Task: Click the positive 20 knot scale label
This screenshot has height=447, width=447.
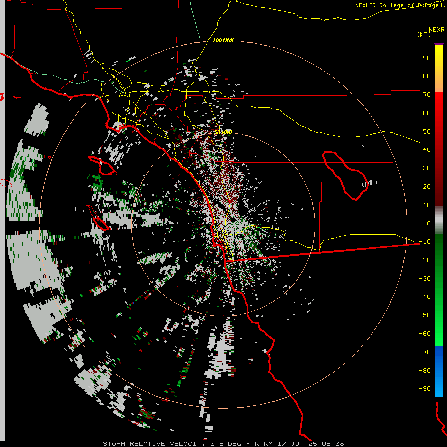Action: click(x=427, y=187)
